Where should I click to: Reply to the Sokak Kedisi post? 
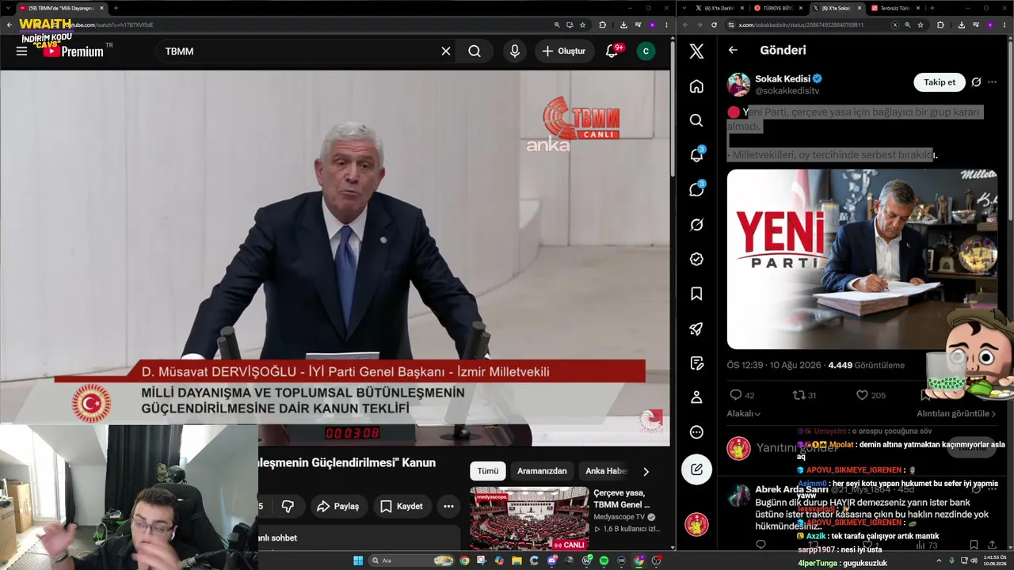(x=736, y=395)
